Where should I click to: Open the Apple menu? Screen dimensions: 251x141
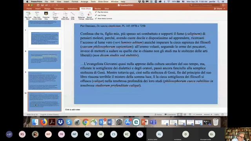pyautogui.click(x=27, y=2)
